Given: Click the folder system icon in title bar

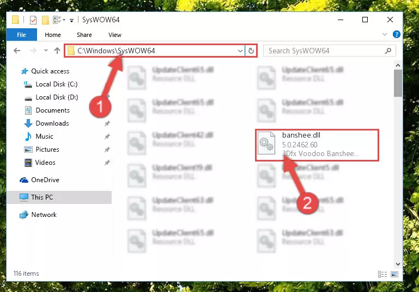Looking at the screenshot, I should tap(15, 20).
